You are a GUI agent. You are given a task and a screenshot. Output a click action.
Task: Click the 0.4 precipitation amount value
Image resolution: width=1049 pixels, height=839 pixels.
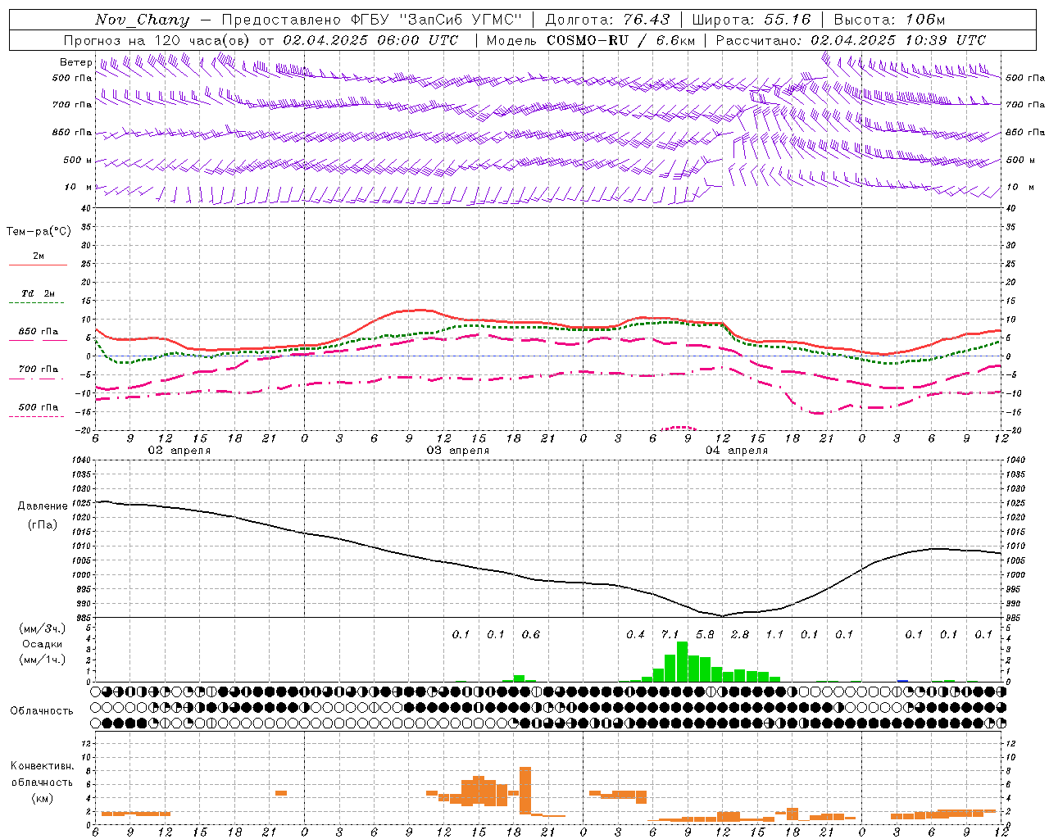point(635,635)
